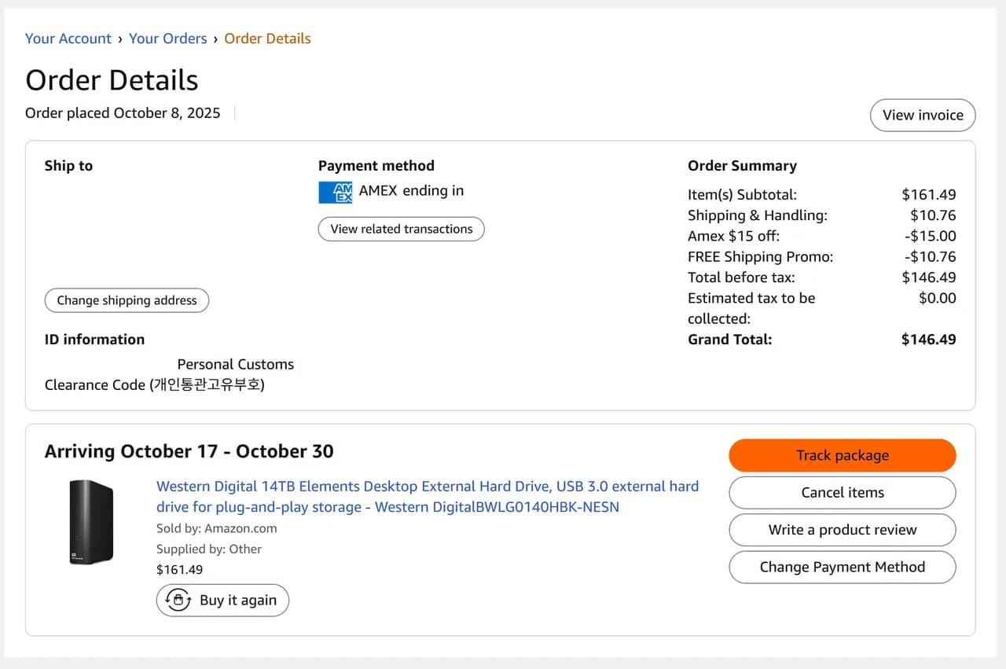This screenshot has height=669, width=1006.
Task: Click the Order Details breadcrumb
Action: pyautogui.click(x=267, y=39)
